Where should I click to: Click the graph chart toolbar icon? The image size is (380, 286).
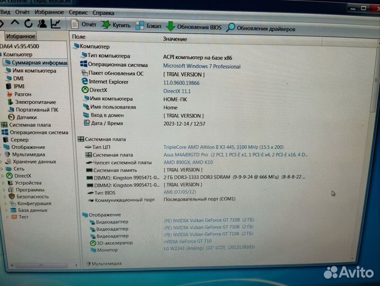click(56, 23)
